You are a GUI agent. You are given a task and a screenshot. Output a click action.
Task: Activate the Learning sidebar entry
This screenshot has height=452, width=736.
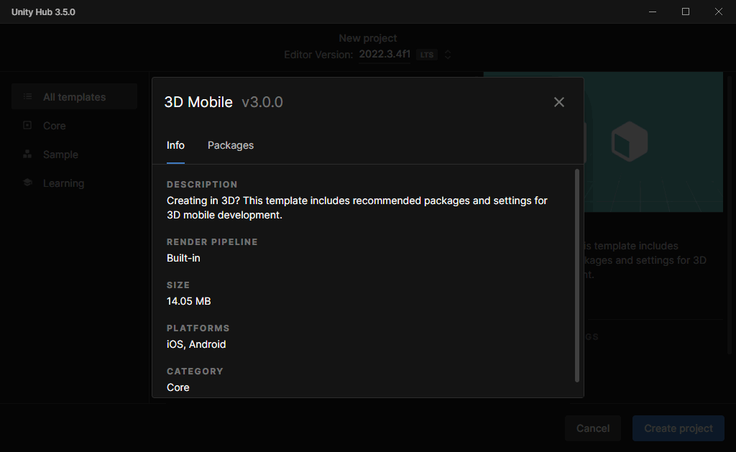point(63,183)
